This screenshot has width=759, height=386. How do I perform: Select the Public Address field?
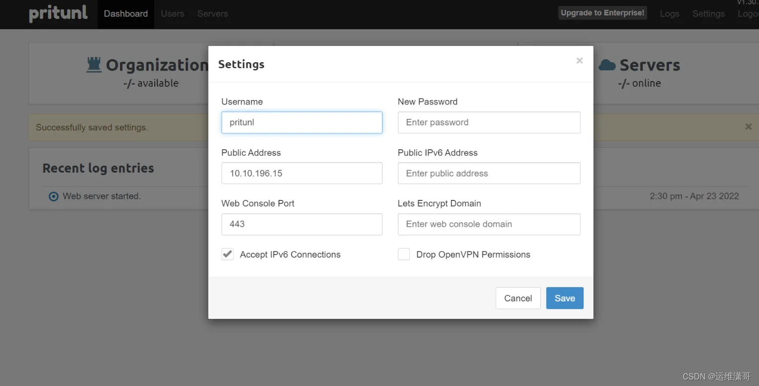click(302, 173)
